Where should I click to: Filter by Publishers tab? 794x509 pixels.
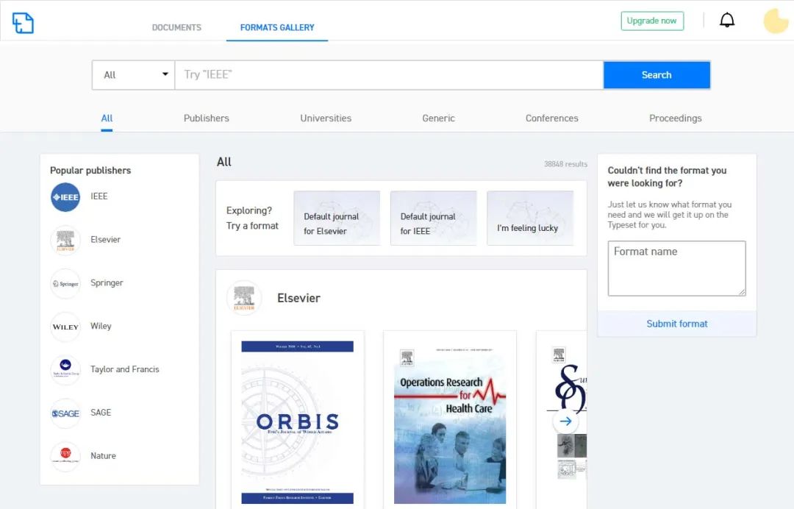pos(206,118)
